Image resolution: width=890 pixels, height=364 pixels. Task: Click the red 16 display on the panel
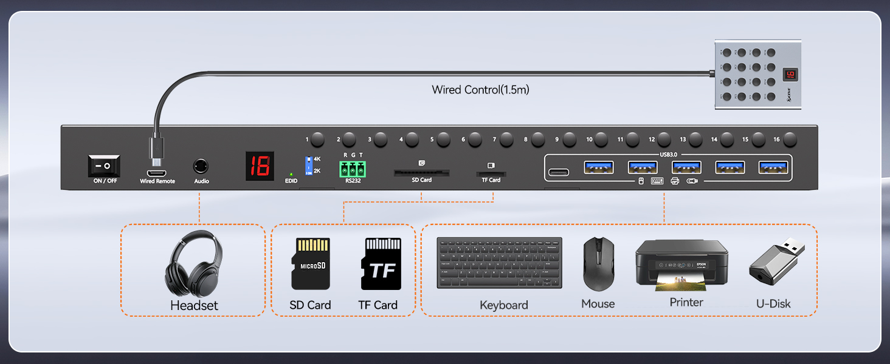pyautogui.click(x=260, y=166)
